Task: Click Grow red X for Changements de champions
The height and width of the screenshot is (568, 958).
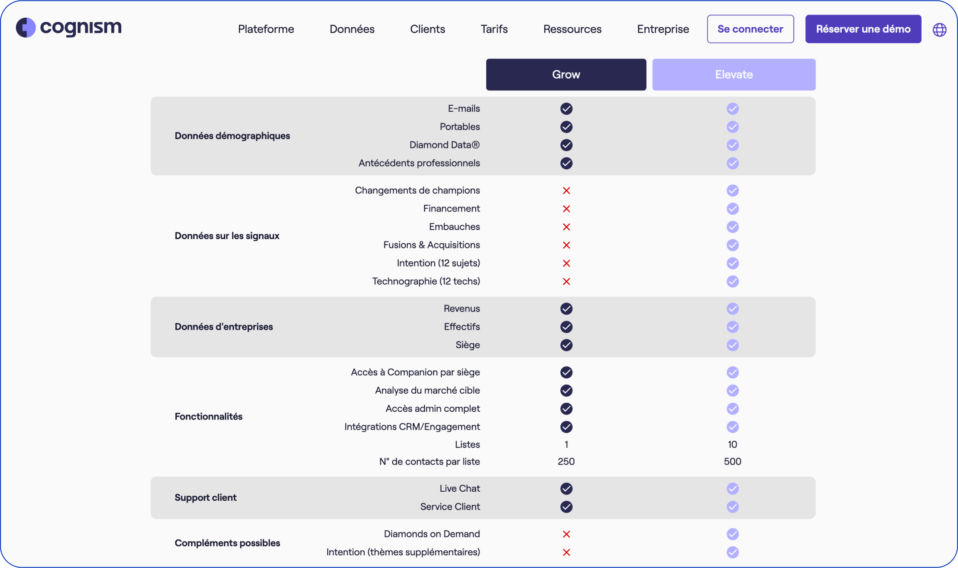Action: tap(566, 191)
